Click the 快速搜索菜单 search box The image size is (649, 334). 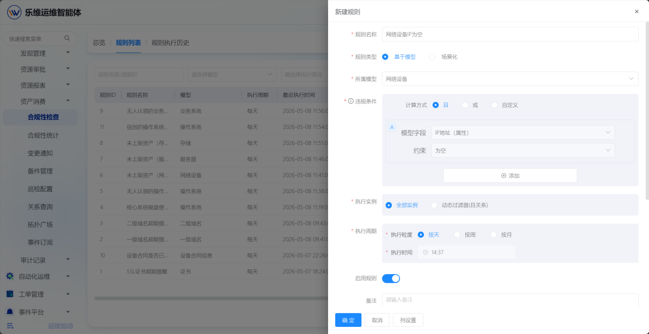point(40,38)
